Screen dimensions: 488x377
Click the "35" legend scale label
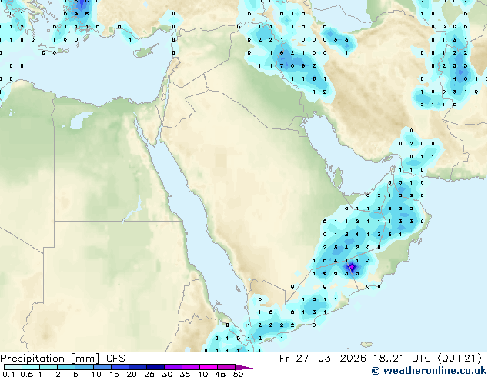[x=185, y=374]
